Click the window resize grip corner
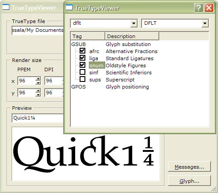 click(214, 189)
